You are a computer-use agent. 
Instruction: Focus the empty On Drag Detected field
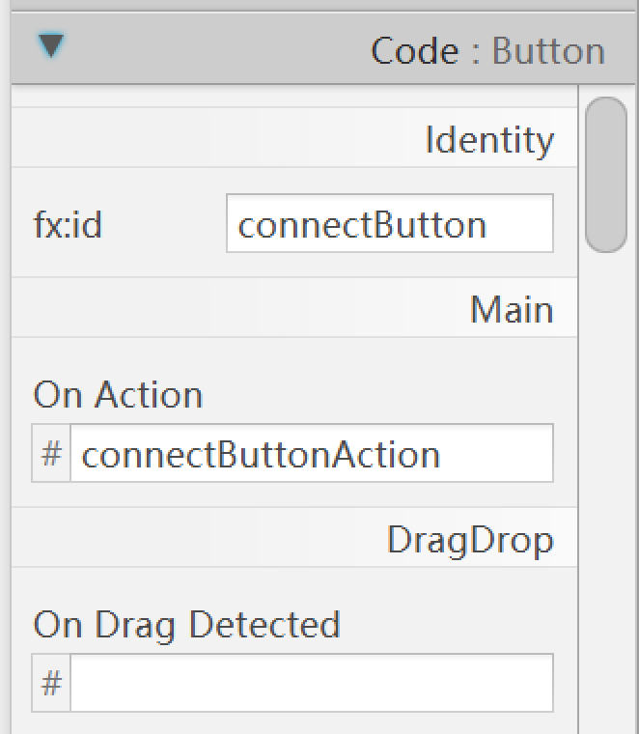[x=312, y=683]
